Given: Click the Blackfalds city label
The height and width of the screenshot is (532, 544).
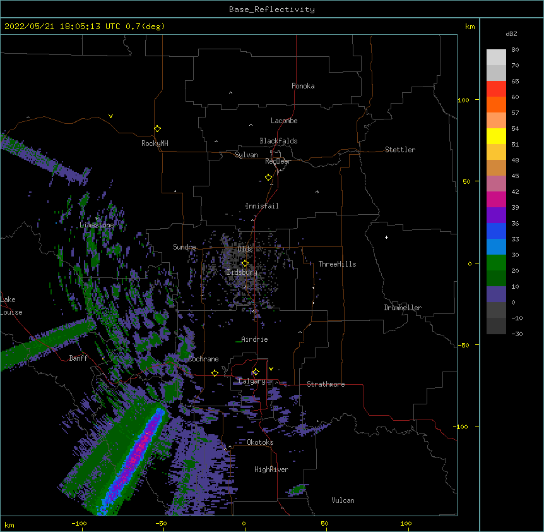Looking at the screenshot, I should tap(278, 141).
